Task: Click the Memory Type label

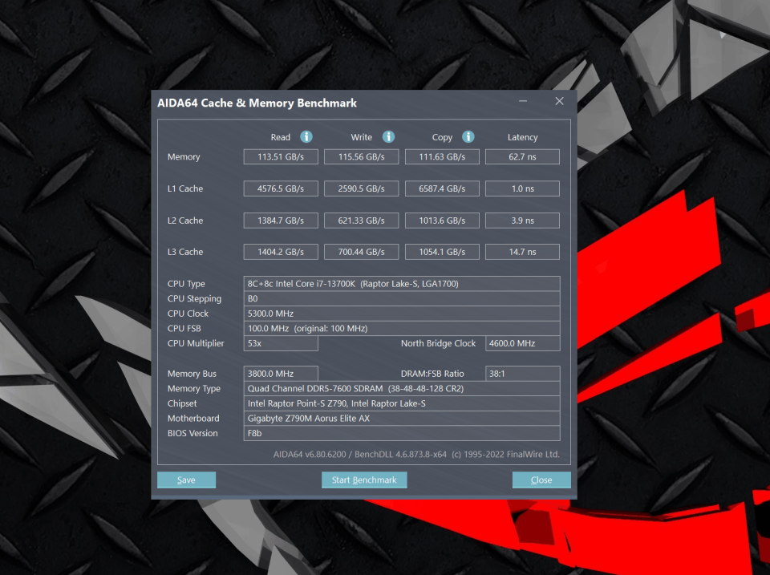Action: click(194, 388)
